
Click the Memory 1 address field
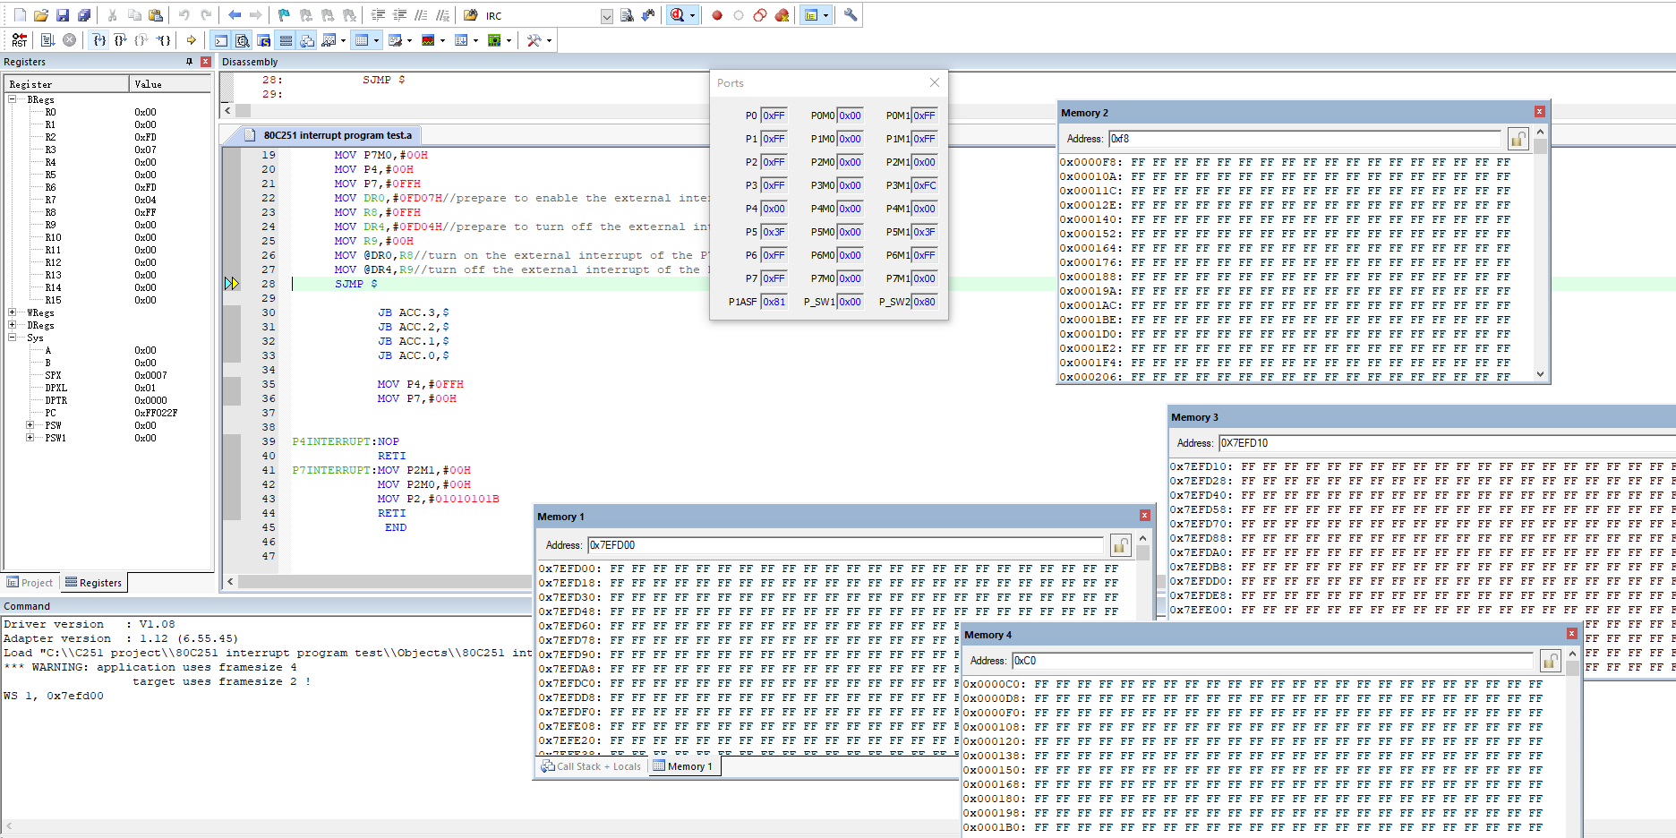(846, 545)
